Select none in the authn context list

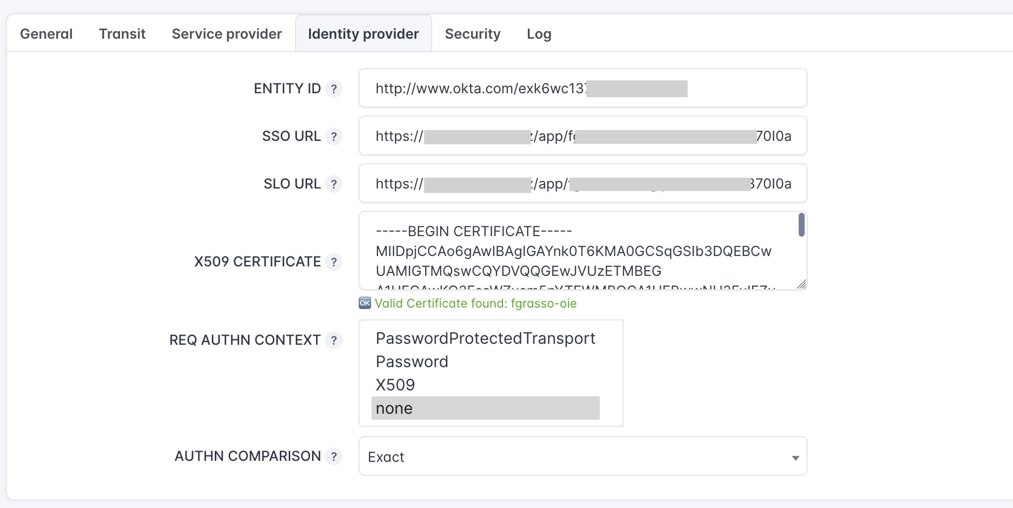coord(485,408)
